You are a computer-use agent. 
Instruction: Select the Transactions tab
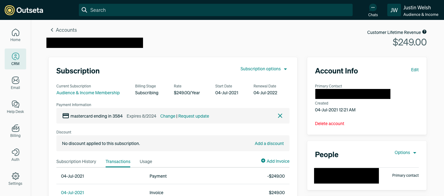(x=118, y=161)
